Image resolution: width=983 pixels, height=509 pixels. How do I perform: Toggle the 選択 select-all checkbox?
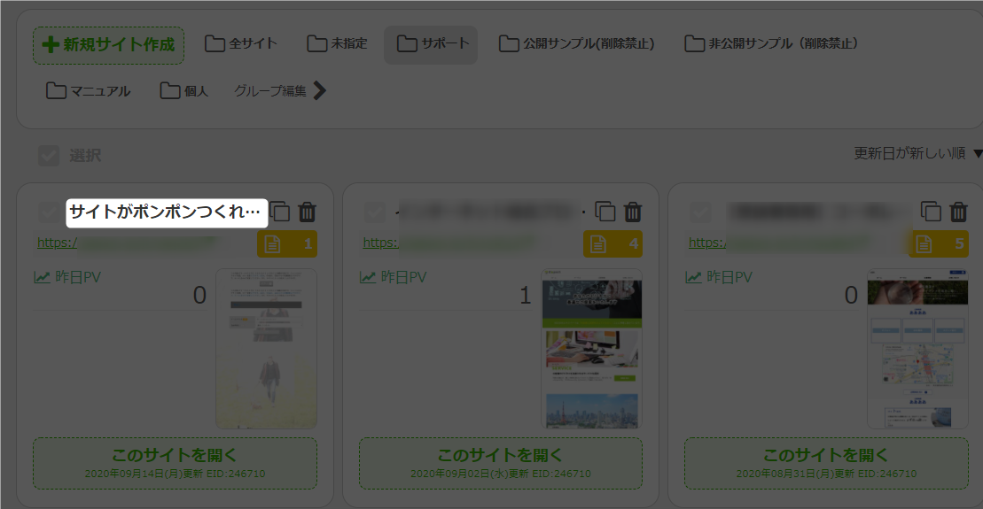point(49,155)
